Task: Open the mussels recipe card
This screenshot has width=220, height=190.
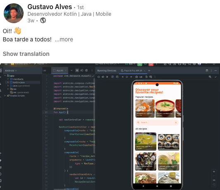Action: click(x=146, y=161)
